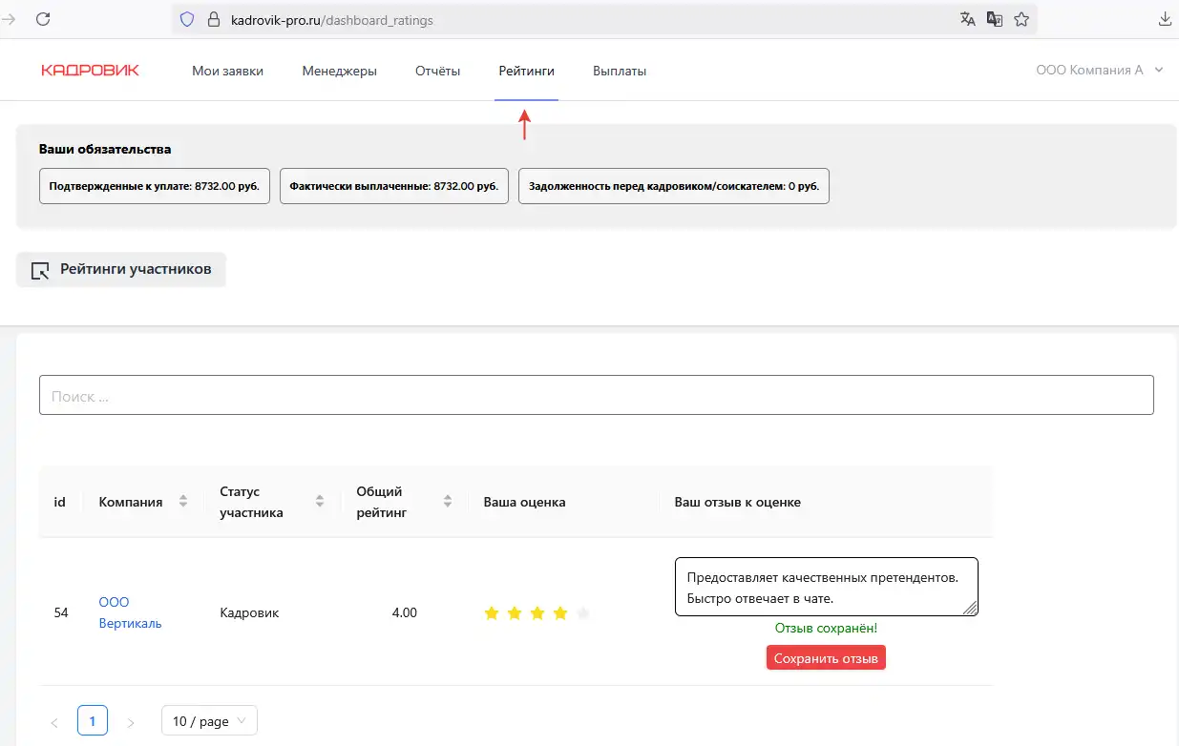
Task: Go to next page arrow in pagination
Action: [x=131, y=722]
